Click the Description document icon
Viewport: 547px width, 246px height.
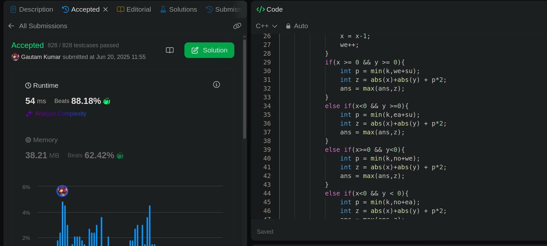point(13,9)
